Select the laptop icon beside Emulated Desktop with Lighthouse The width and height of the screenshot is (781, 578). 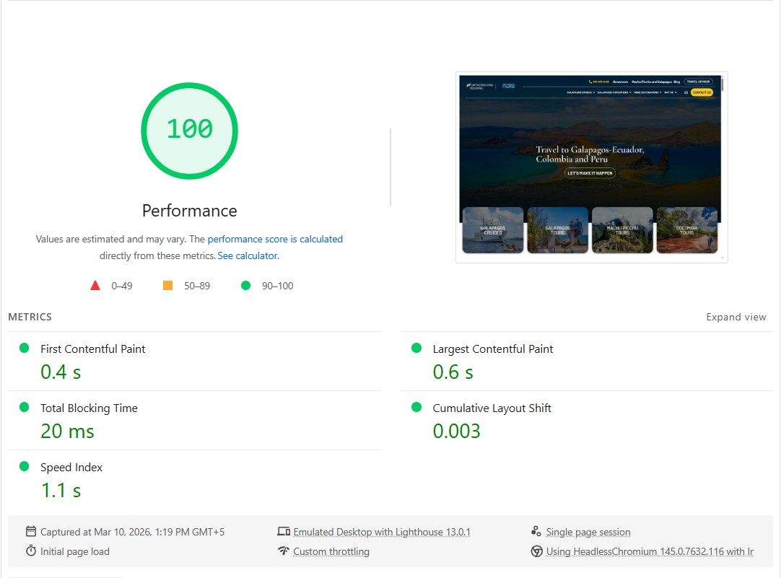pos(284,530)
